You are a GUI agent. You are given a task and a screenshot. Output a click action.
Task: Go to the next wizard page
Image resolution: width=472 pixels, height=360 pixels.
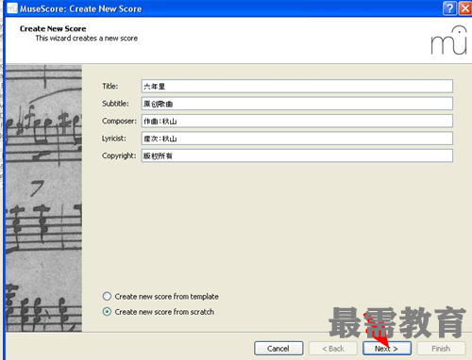click(387, 349)
